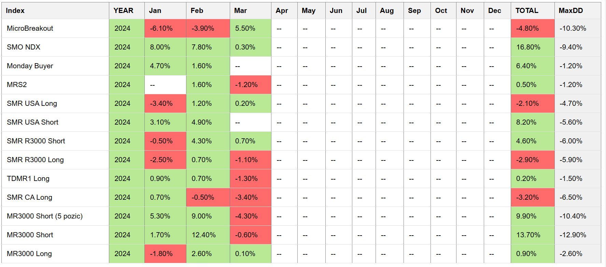
Task: Select the Jan column header
Action: (x=155, y=11)
